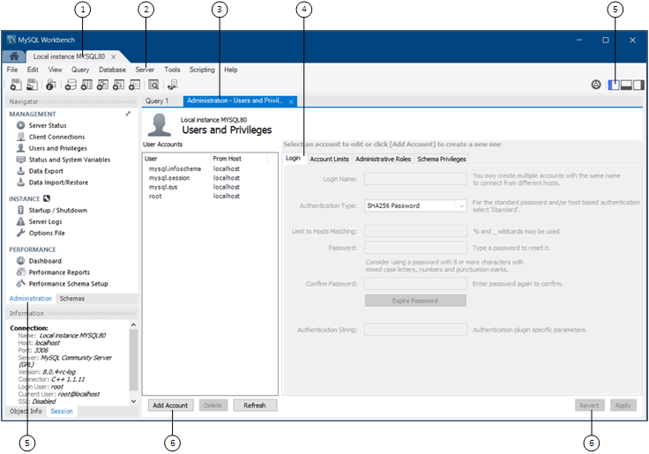Click the new SQL tab toolbar icon

pyautogui.click(x=16, y=85)
